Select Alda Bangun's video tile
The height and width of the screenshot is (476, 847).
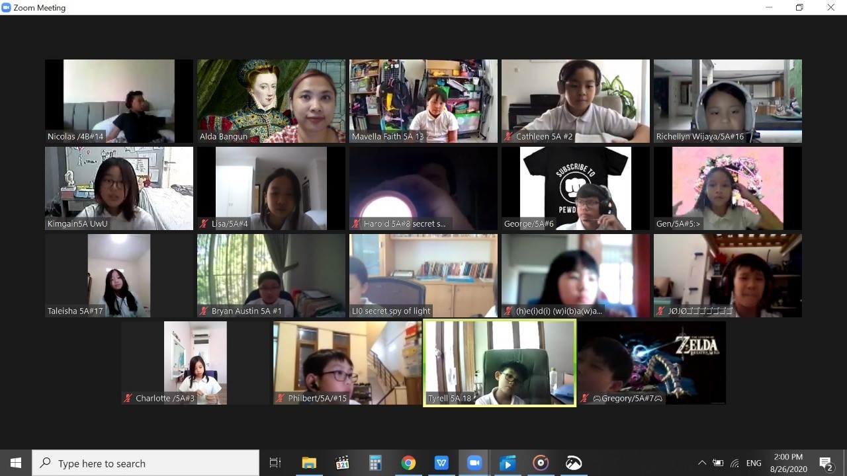[271, 101]
